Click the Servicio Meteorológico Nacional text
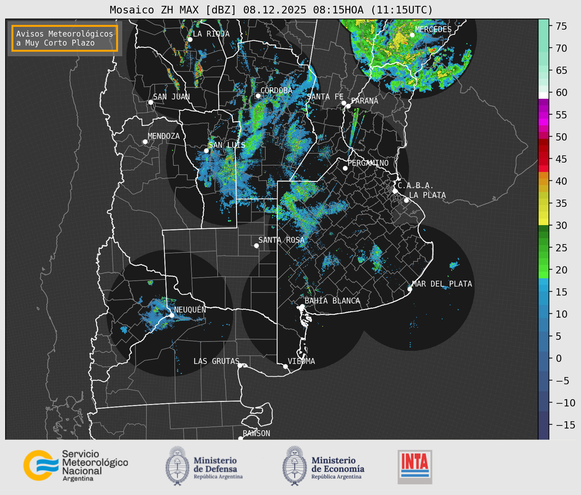Screen dimensions: 581x495 95,465
